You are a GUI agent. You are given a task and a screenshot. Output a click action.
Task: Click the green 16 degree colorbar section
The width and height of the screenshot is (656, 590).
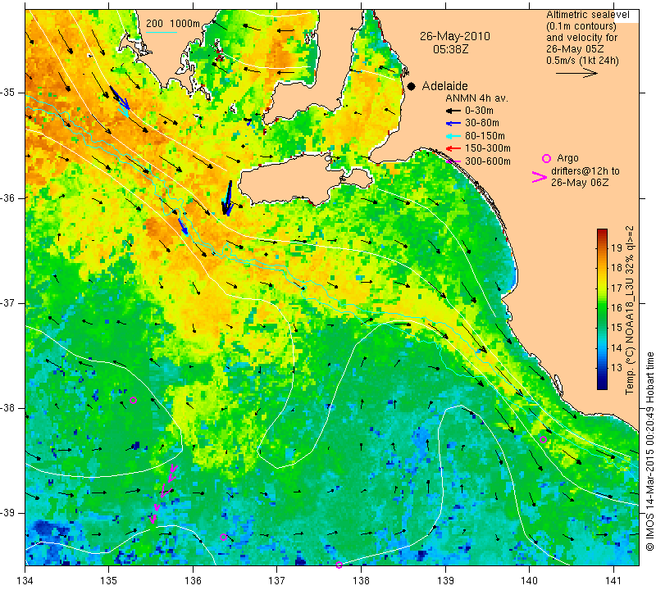coord(602,307)
